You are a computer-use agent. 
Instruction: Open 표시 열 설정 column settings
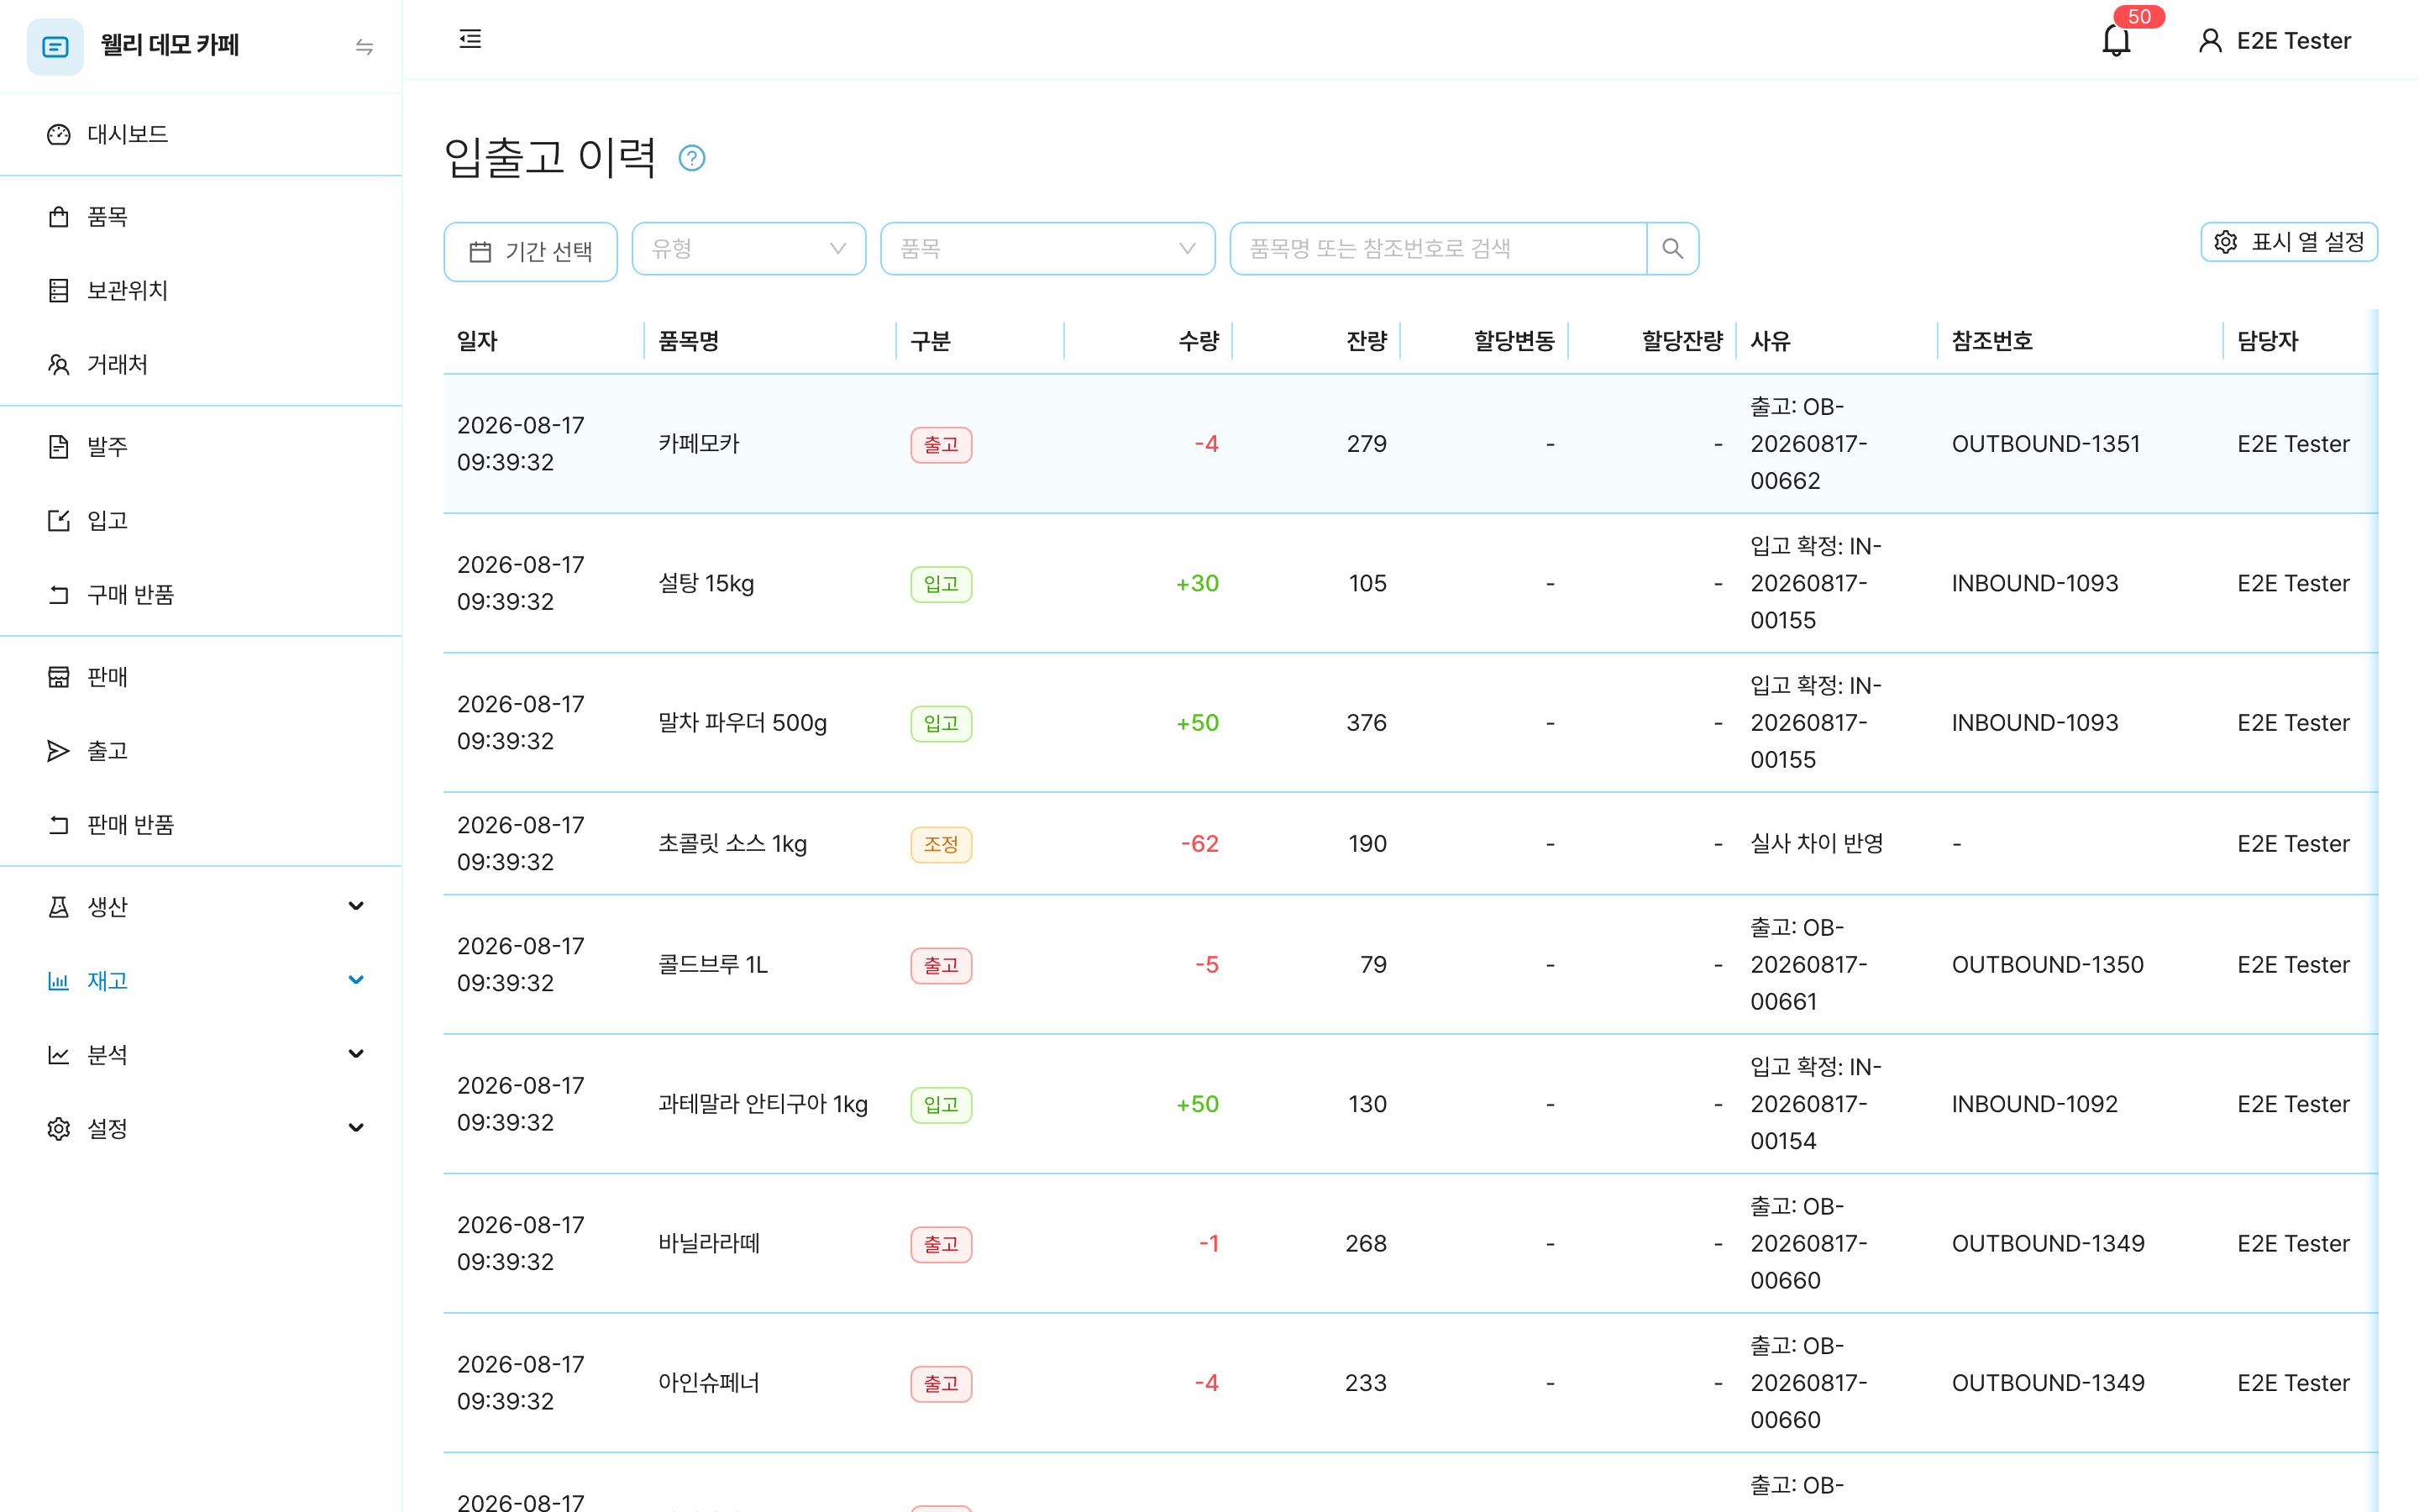pyautogui.click(x=2289, y=242)
